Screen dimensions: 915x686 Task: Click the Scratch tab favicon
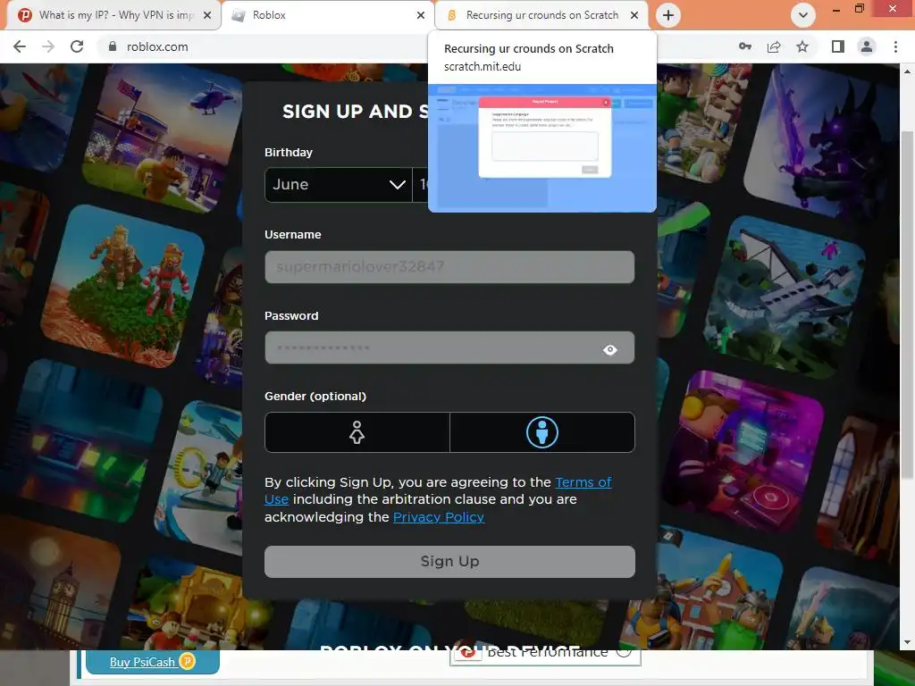[x=451, y=15]
